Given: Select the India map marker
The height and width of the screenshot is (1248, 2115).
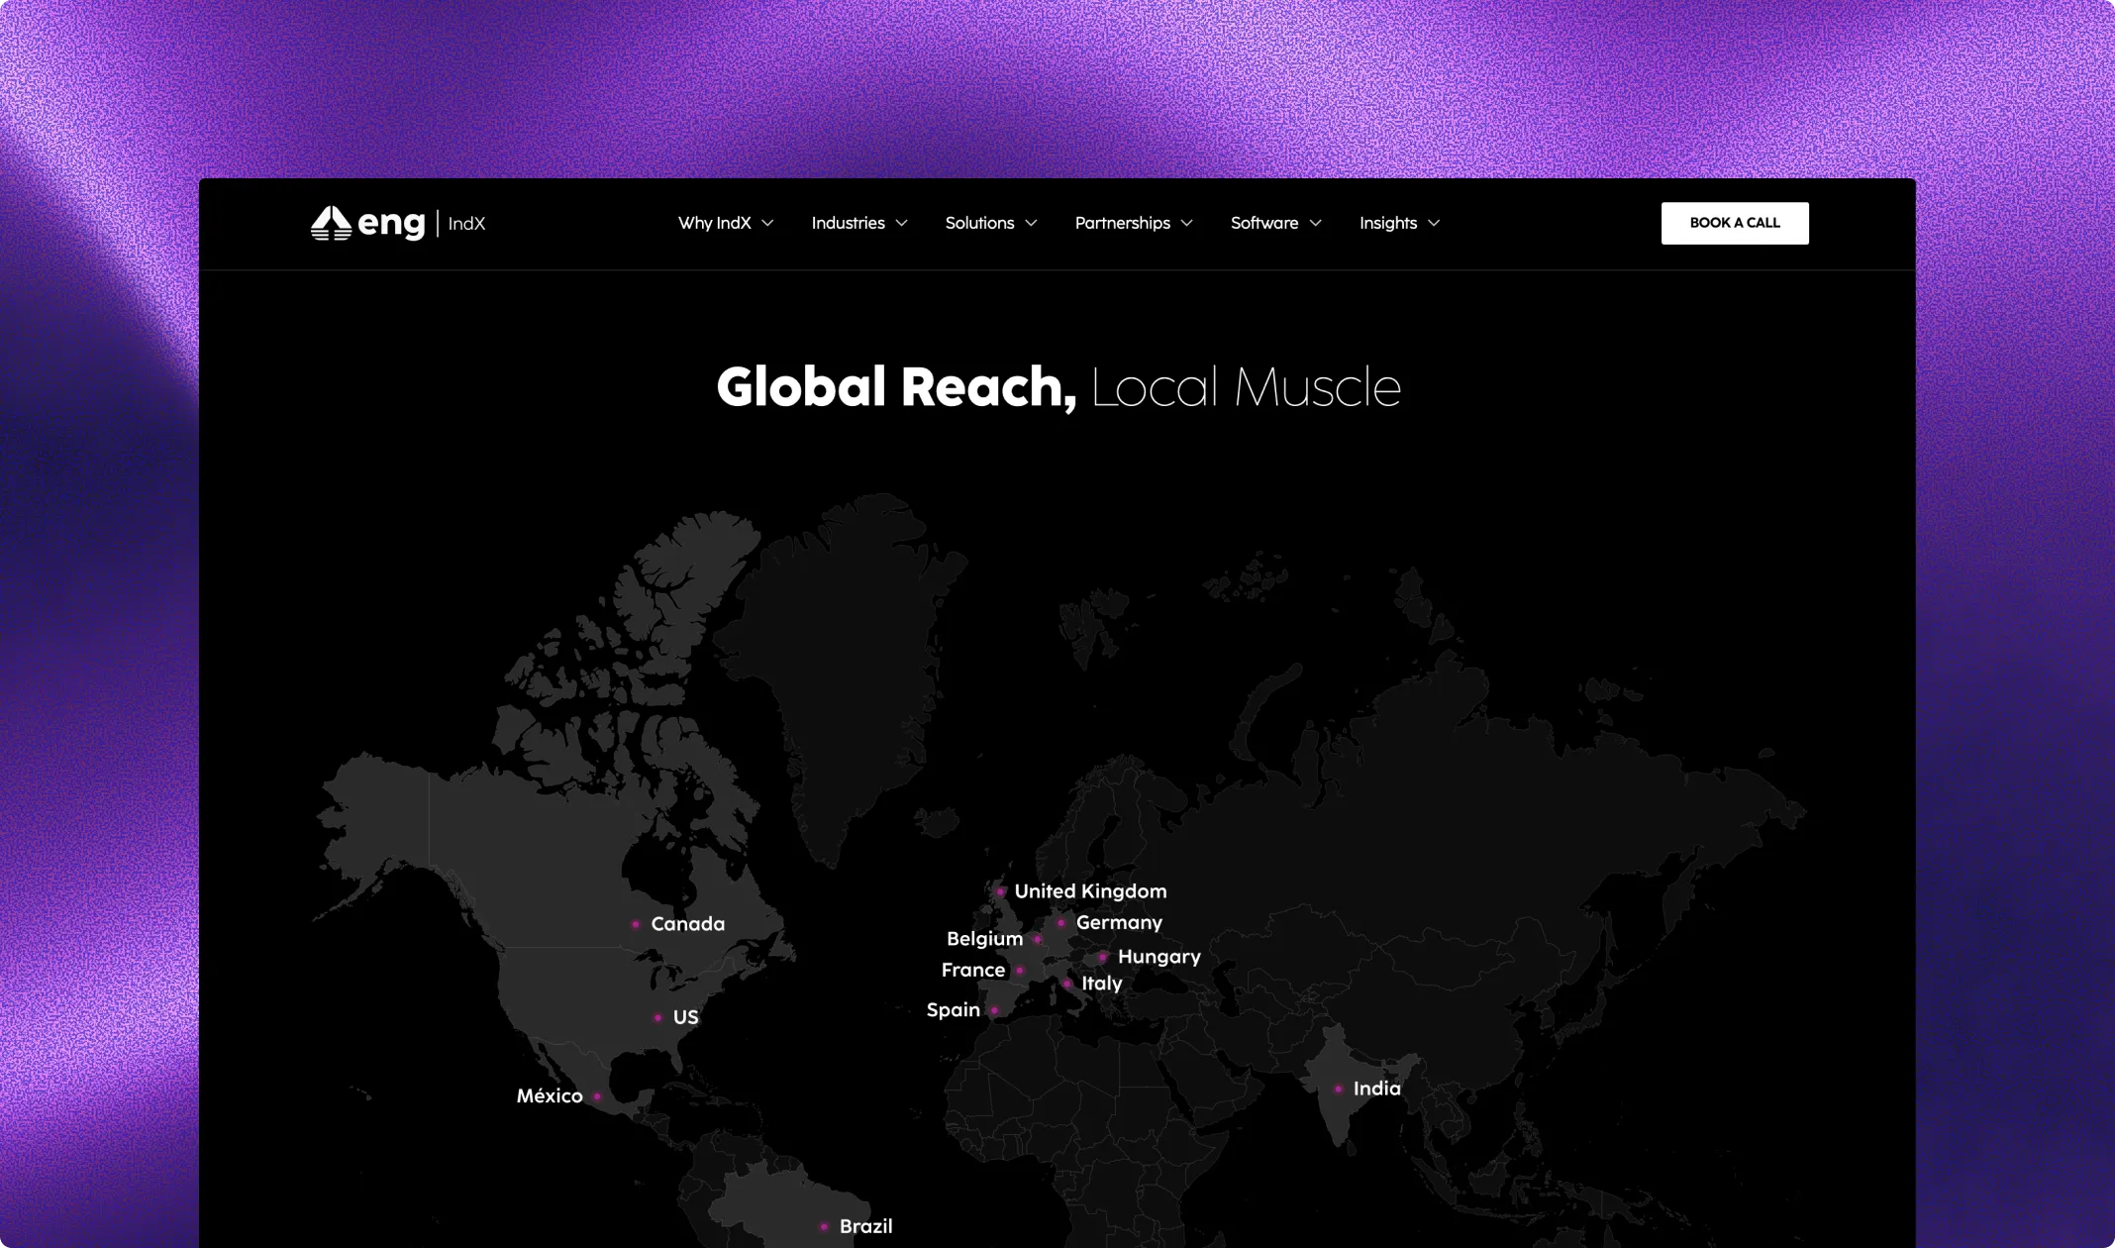Looking at the screenshot, I should 1337,1088.
